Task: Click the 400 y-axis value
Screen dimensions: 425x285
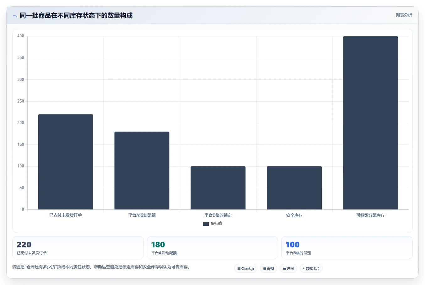Action: click(21, 36)
